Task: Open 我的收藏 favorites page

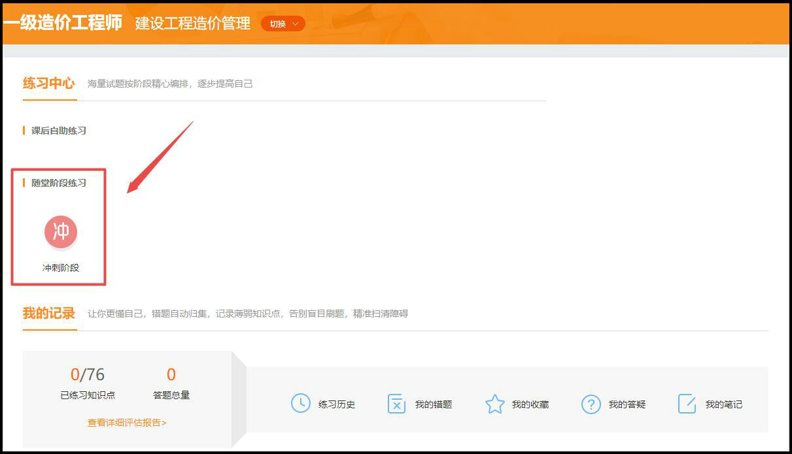Action: click(x=530, y=404)
